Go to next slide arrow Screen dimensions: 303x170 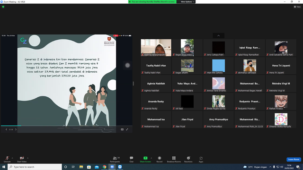pyautogui.click(x=16, y=129)
